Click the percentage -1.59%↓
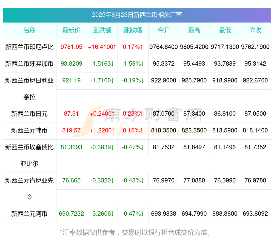This screenshot has height=241, width=274. tap(133, 64)
